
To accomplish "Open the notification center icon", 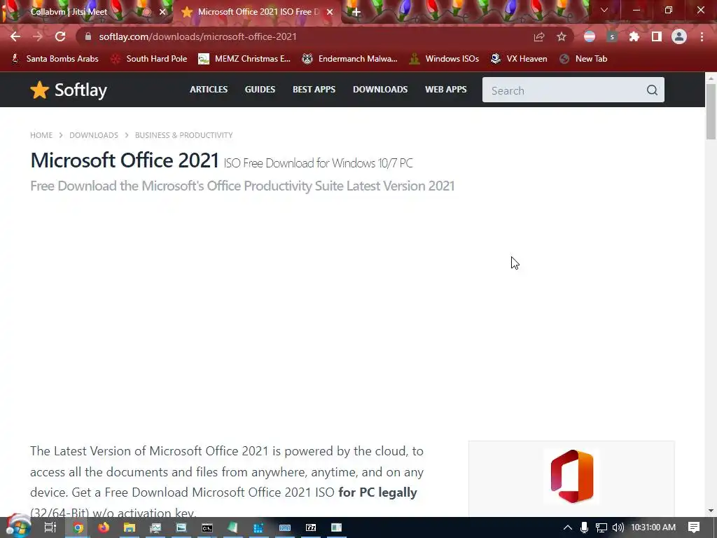I will (x=694, y=527).
